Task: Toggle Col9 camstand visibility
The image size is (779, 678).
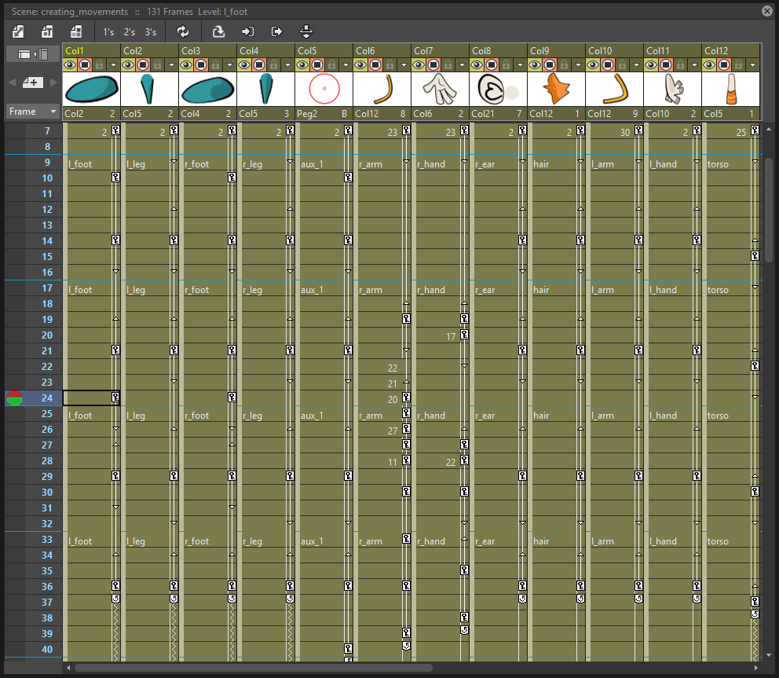Action: pos(550,64)
